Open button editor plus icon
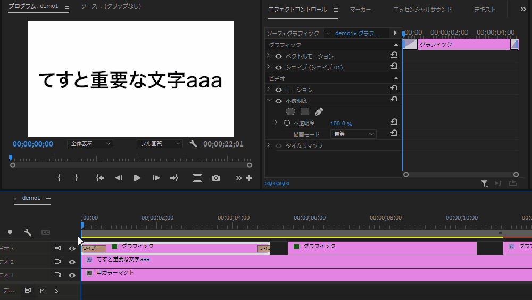532x300 pixels. 250,177
